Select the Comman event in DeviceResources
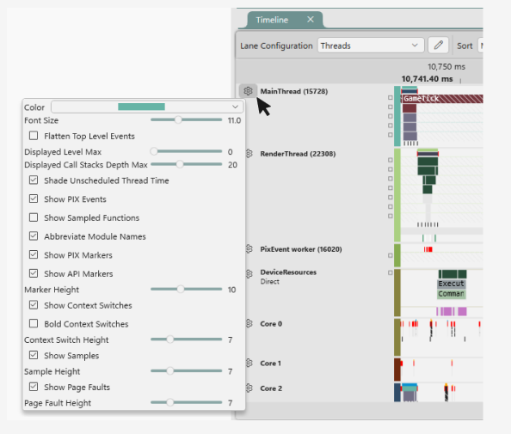 [x=452, y=294]
